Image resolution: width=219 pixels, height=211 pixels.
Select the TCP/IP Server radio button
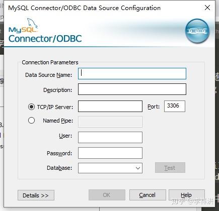coord(31,107)
